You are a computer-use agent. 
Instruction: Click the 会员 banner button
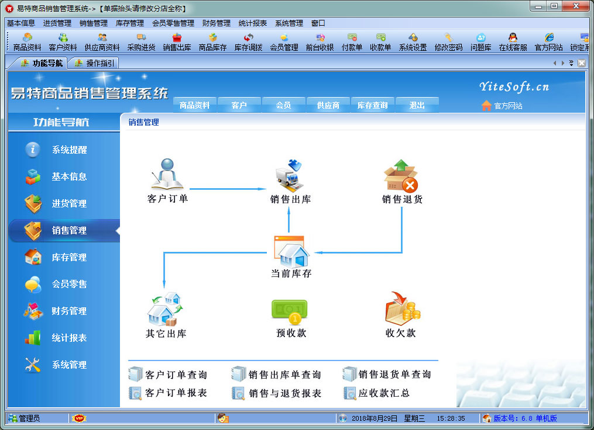point(283,105)
